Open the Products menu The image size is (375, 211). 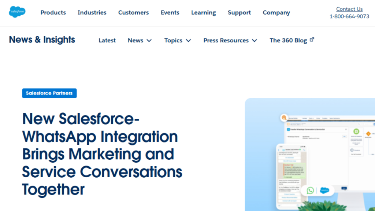click(x=53, y=12)
